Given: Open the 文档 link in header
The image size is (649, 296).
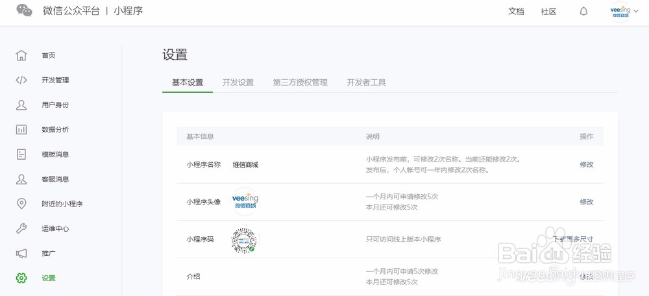Looking at the screenshot, I should coord(516,11).
